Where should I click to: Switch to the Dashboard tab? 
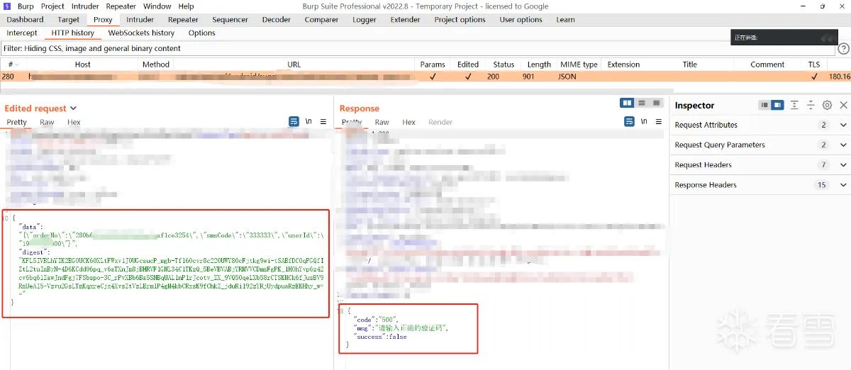click(25, 20)
